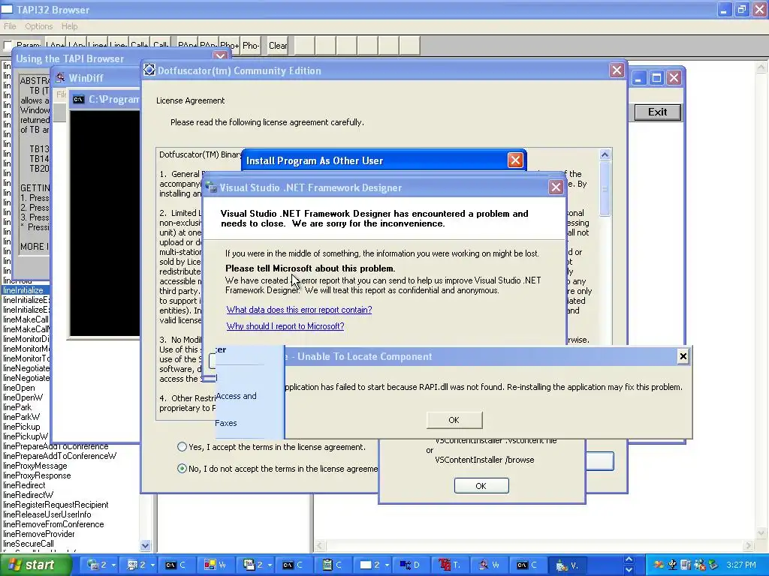
Task: Select lineProxyMessage in the function list
Action: click(x=35, y=466)
